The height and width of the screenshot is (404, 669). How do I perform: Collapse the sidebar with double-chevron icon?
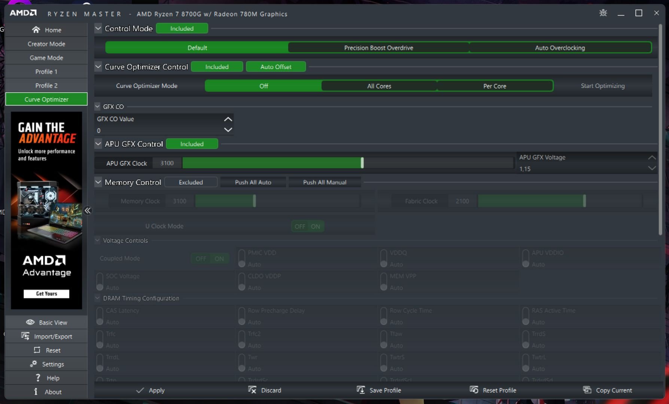click(88, 211)
